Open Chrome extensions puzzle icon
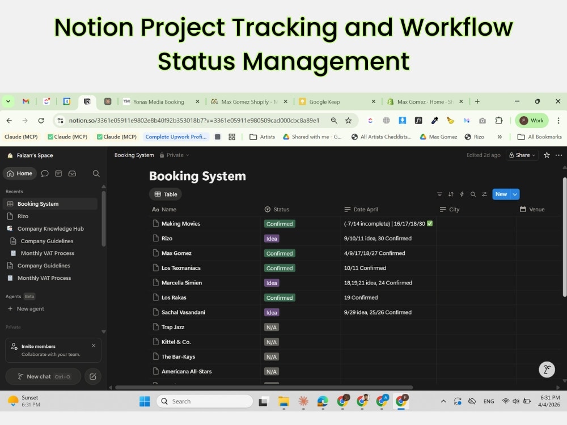 coord(498,120)
